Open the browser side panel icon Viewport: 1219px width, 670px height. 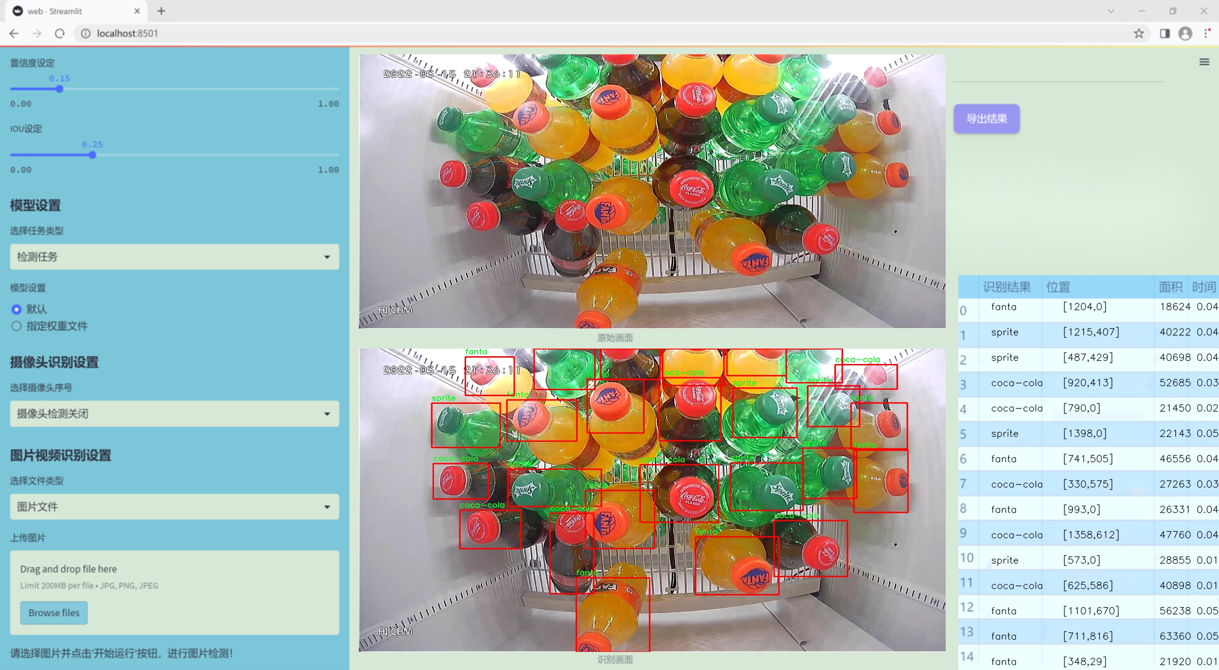pos(1165,33)
